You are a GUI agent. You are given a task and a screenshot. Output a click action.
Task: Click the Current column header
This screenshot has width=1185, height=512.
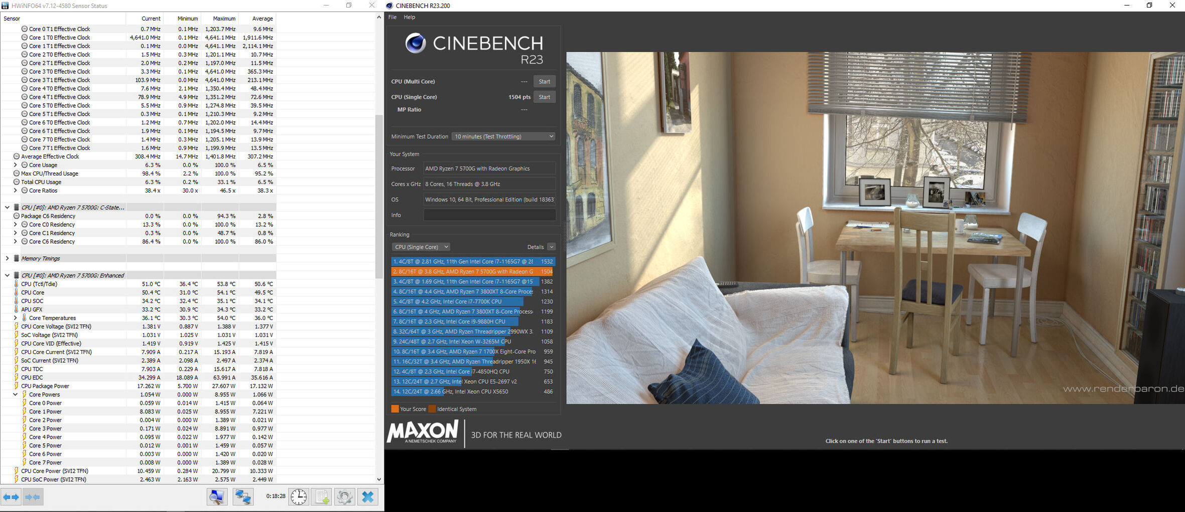(x=145, y=19)
